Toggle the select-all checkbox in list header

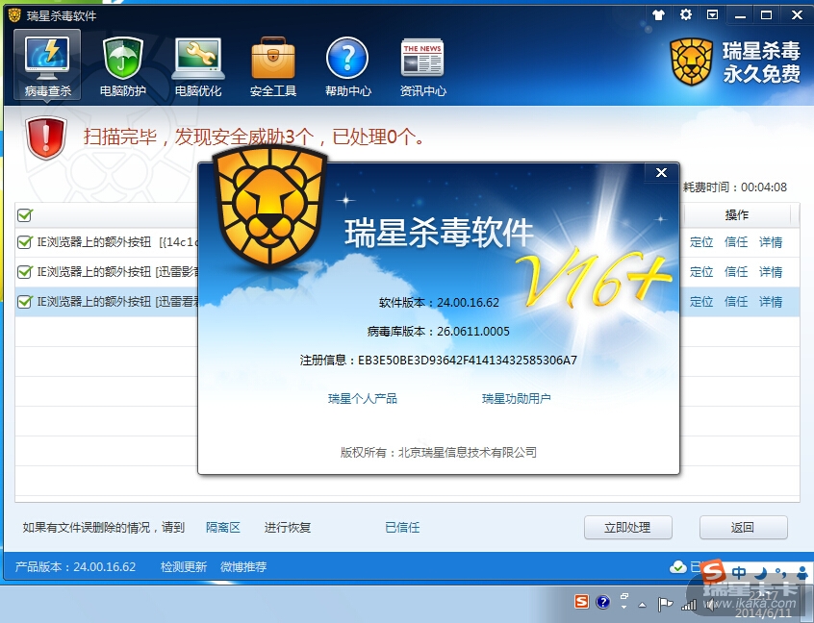tap(25, 214)
